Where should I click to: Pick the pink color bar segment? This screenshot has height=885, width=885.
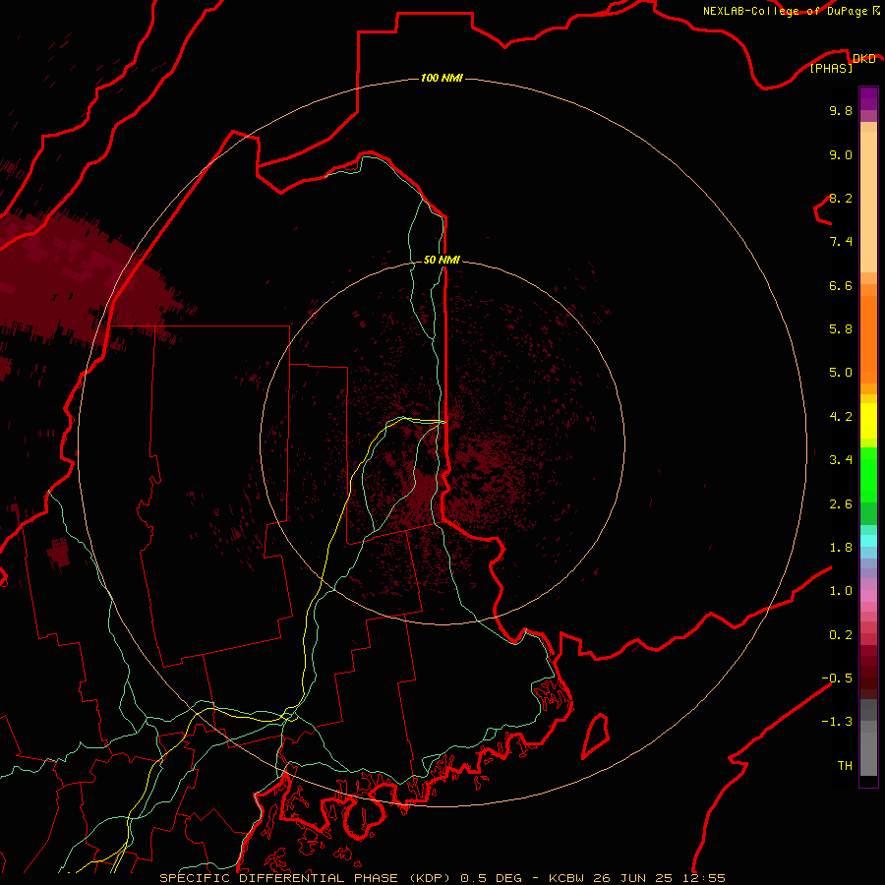pyautogui.click(x=868, y=596)
